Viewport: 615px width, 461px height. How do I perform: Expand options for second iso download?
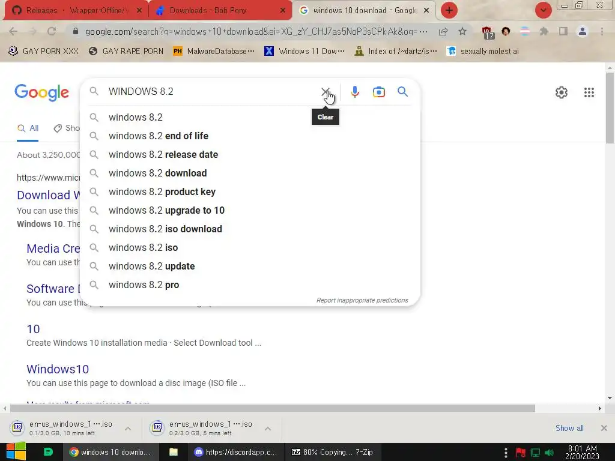click(x=267, y=429)
